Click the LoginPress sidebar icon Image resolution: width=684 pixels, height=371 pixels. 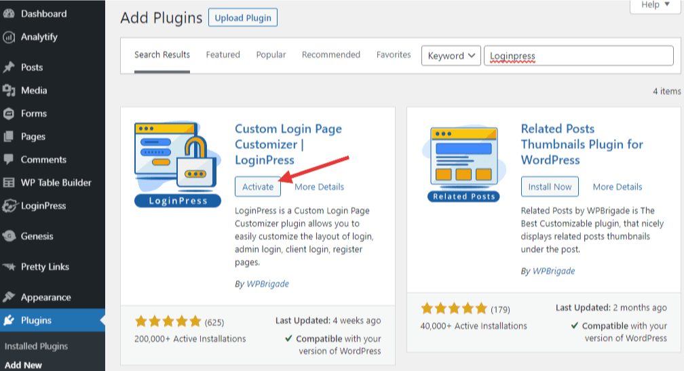[9, 206]
